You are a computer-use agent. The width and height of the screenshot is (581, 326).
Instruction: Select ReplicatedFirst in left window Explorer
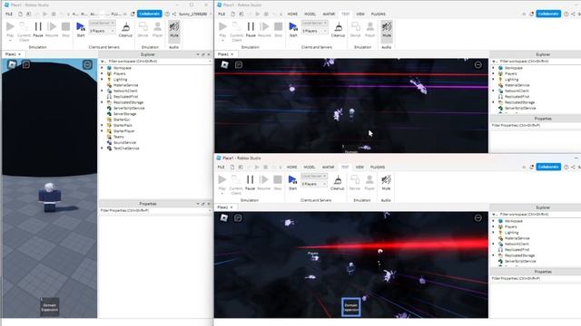click(x=125, y=97)
